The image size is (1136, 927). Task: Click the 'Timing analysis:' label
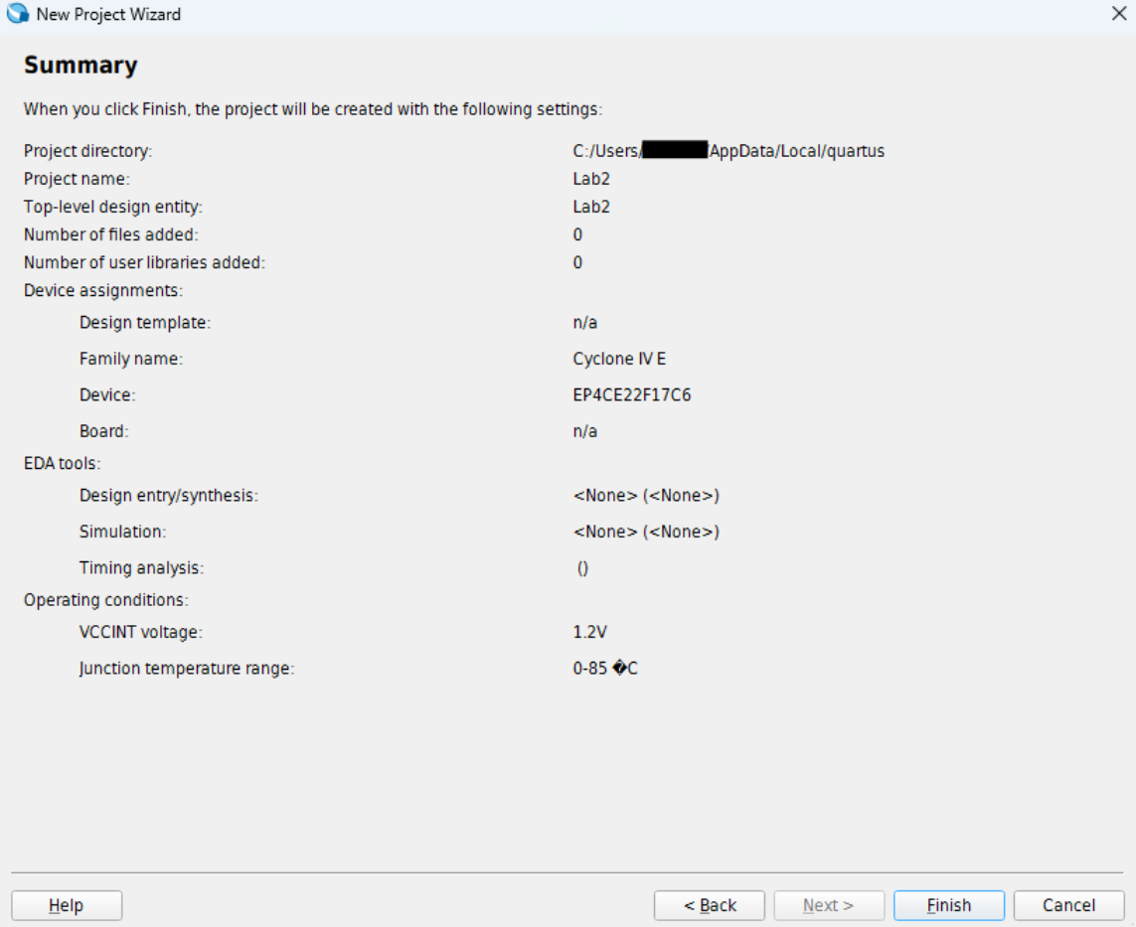pyautogui.click(x=141, y=567)
